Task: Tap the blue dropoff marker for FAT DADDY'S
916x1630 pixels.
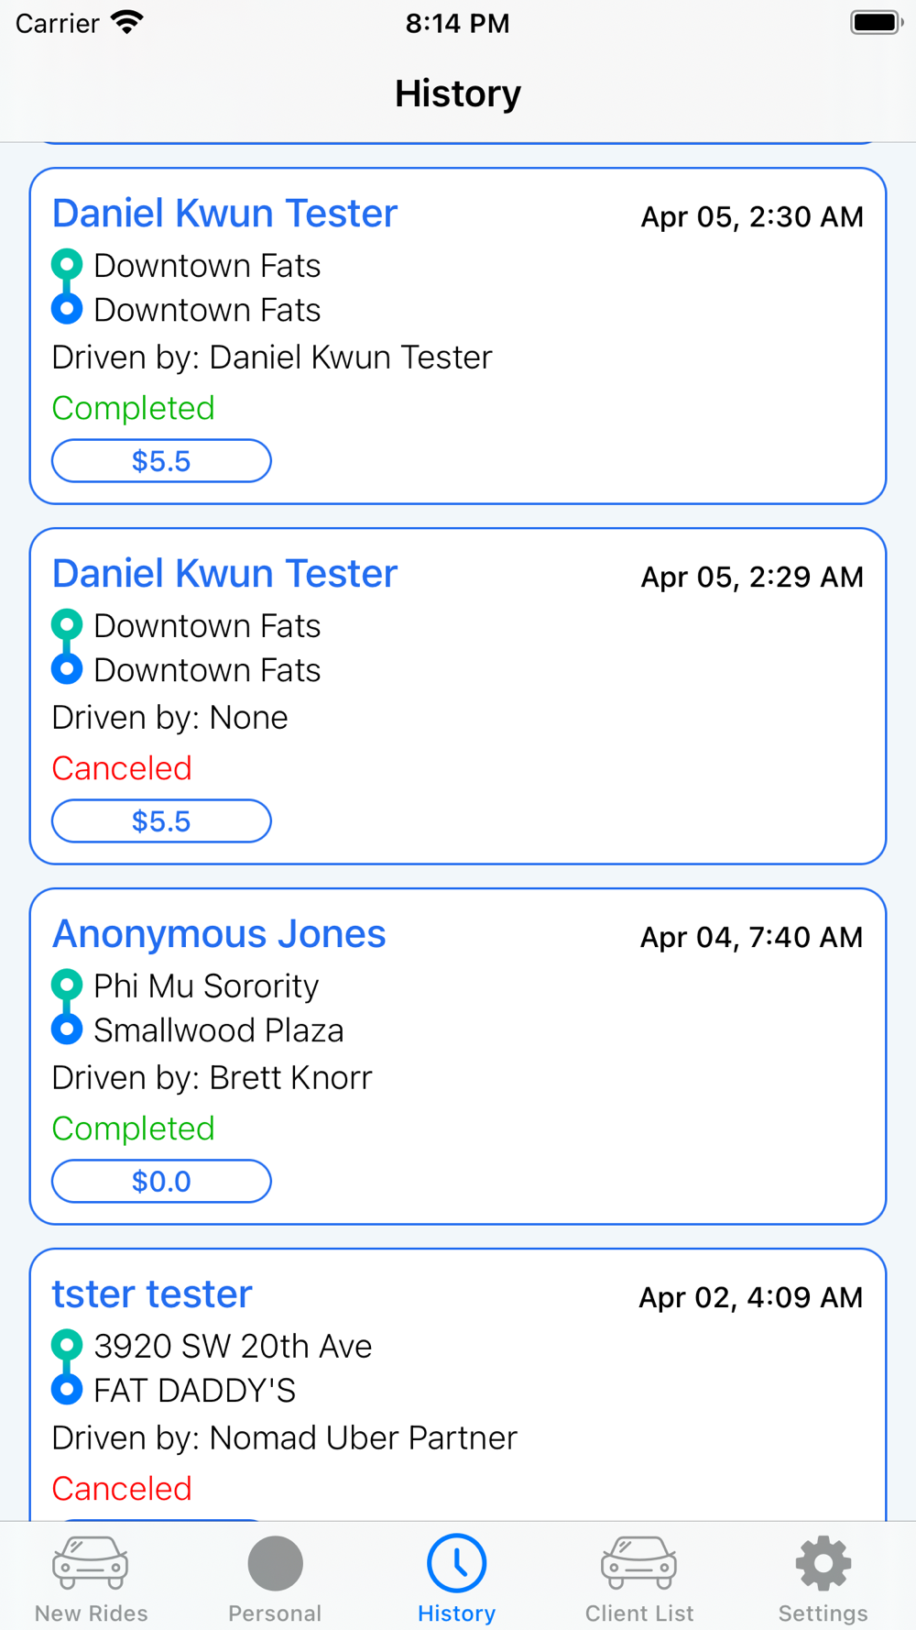Action: tap(67, 1389)
